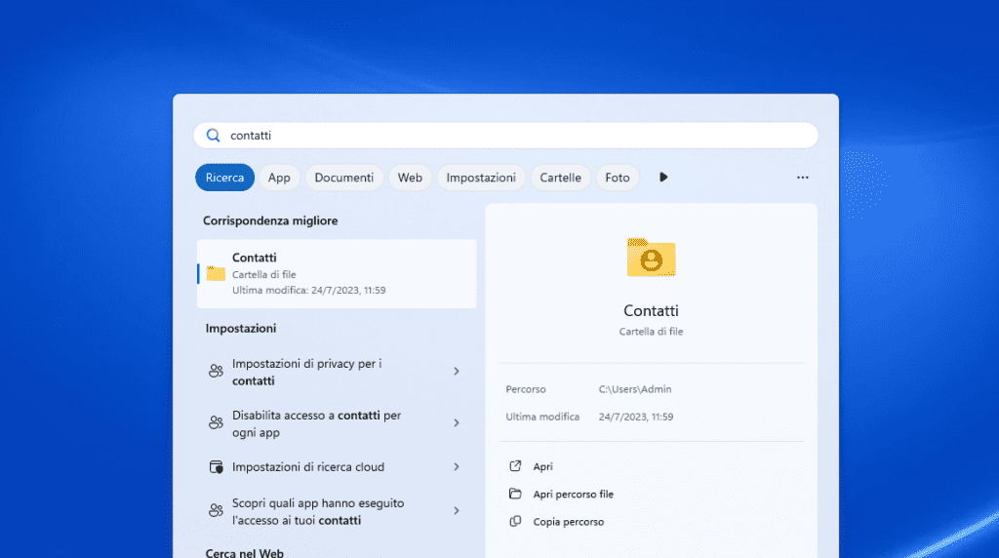Click the cloud search settings icon
The image size is (999, 558).
pos(216,467)
